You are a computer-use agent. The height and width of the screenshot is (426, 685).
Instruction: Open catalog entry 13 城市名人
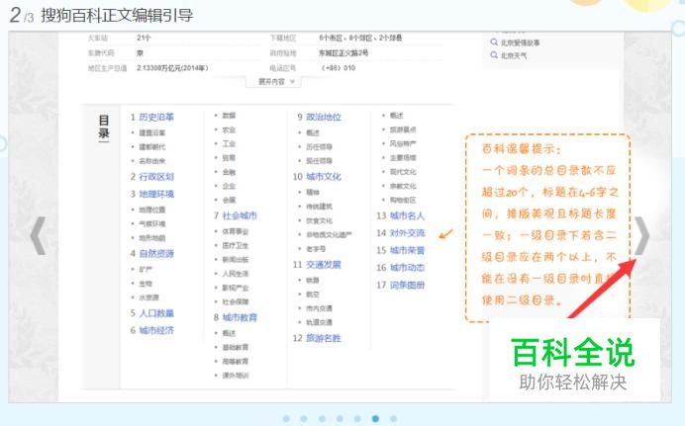coord(407,215)
